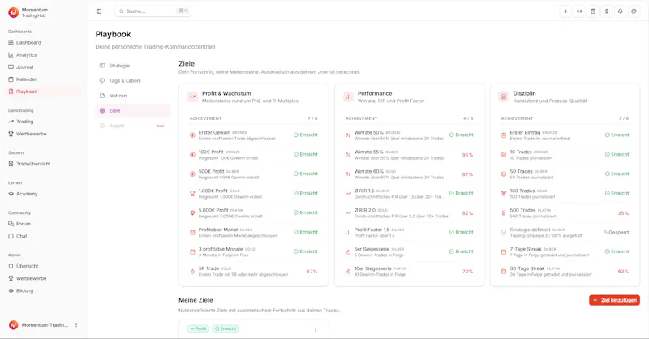Click Erreicht badge on goal card
The image size is (649, 339).
226,328
